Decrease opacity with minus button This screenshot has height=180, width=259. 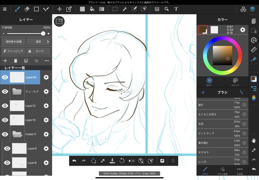pos(4,34)
